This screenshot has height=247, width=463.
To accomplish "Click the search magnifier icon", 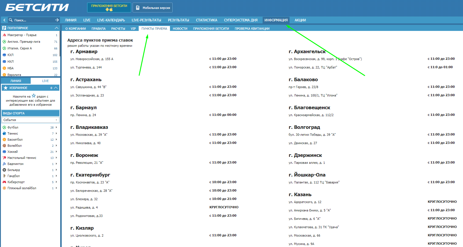I will click(11, 20).
